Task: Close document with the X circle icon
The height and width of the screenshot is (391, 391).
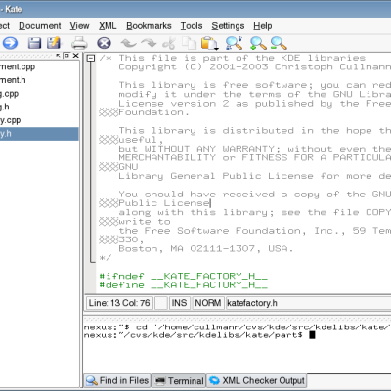Action: click(x=104, y=43)
